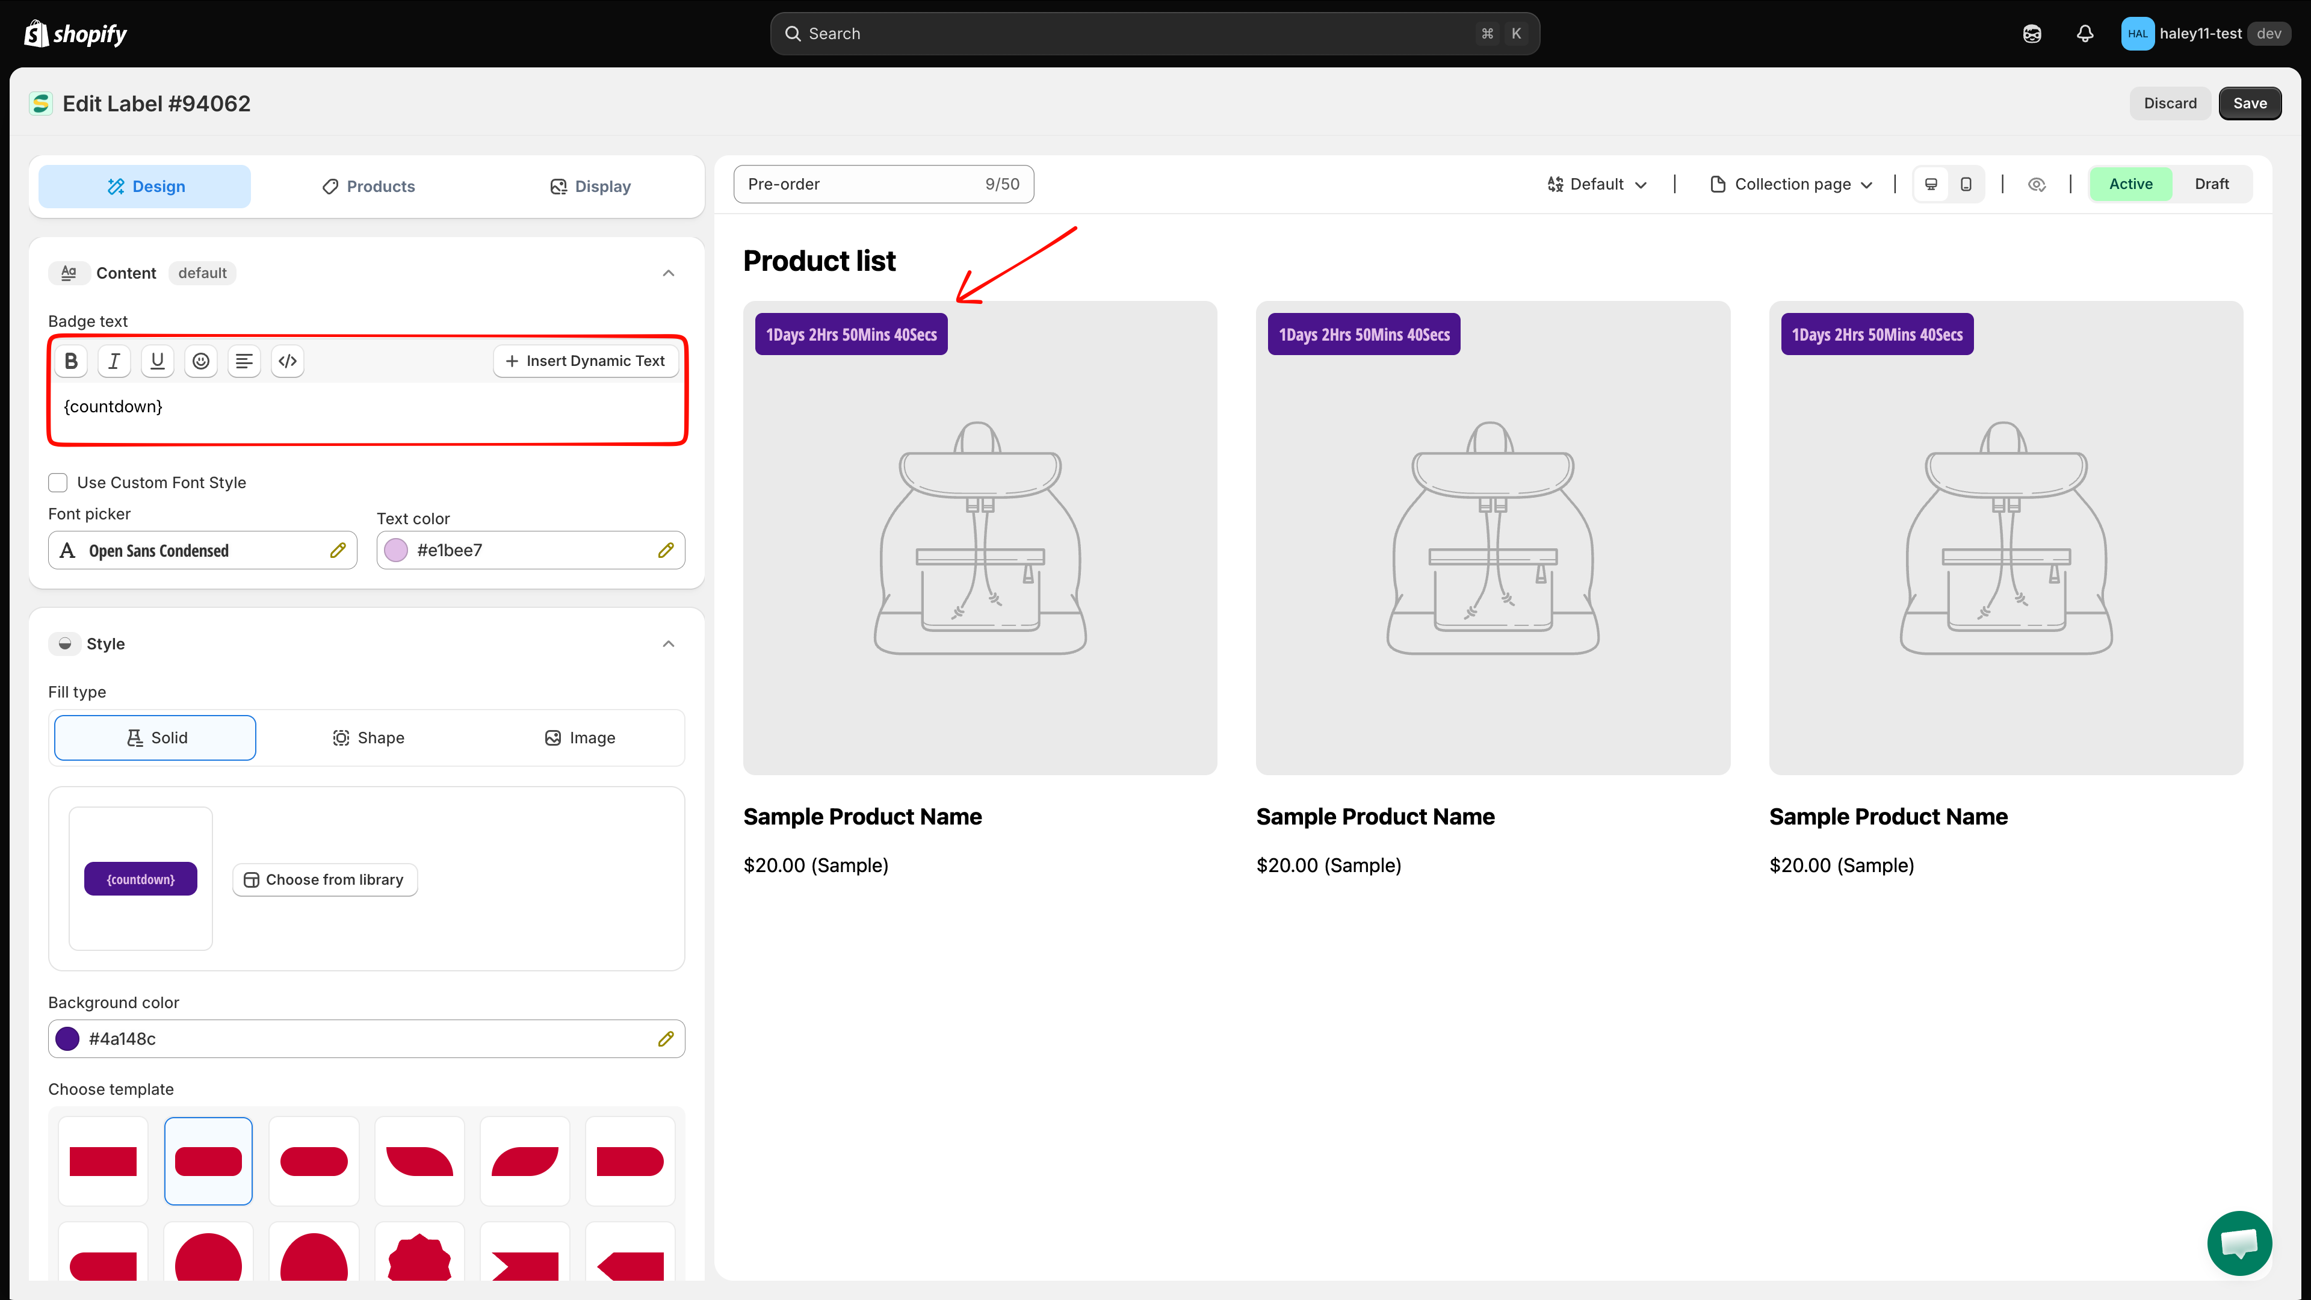
Task: Collapse the Content section
Action: tap(669, 273)
